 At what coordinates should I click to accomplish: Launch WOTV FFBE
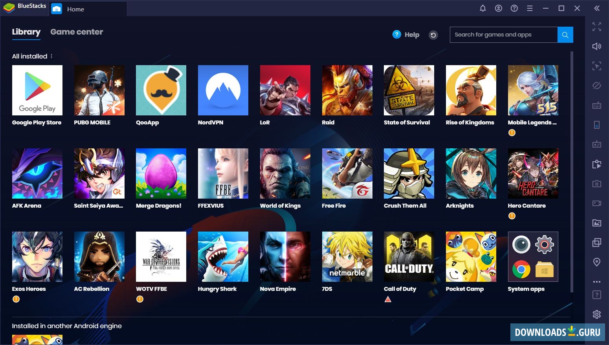pos(161,257)
